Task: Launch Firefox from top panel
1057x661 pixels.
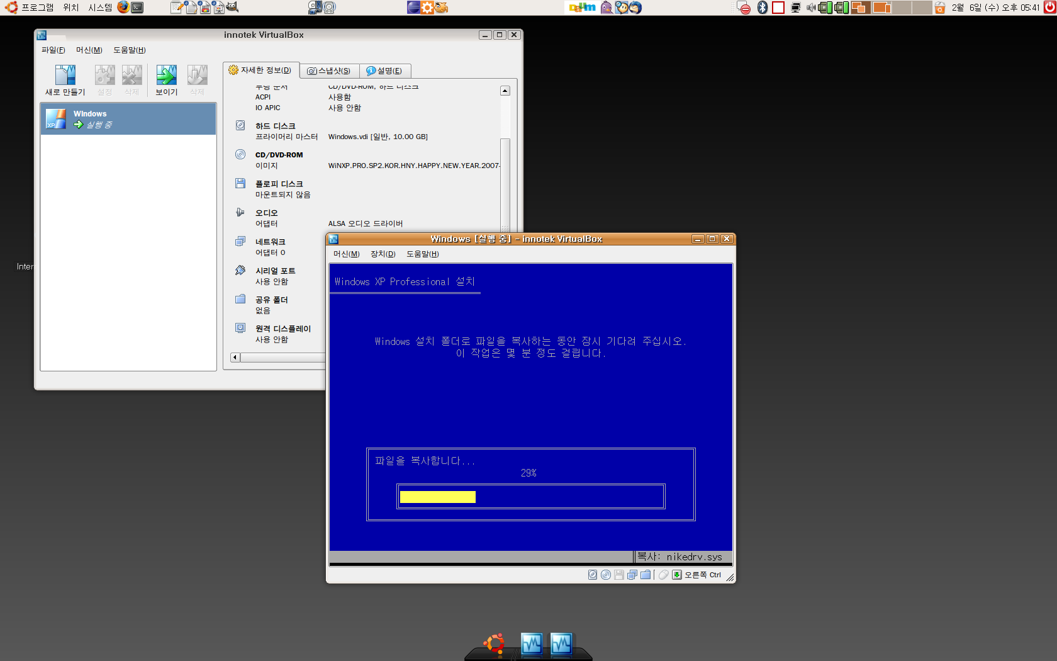Action: point(123,8)
